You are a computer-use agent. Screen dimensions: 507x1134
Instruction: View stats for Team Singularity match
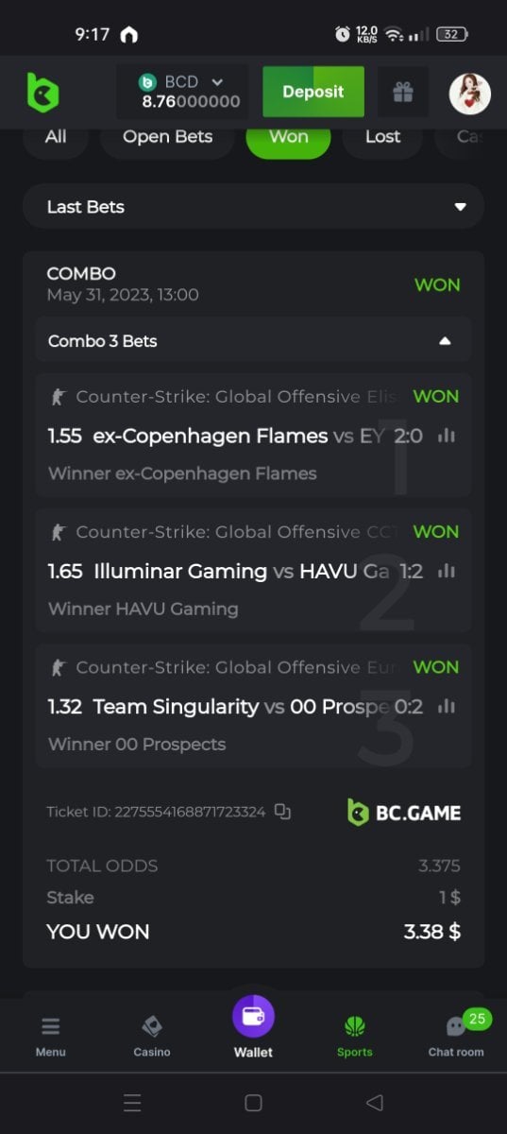[x=447, y=706]
